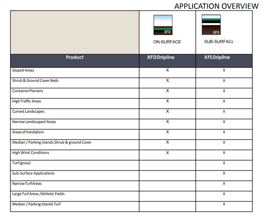Click XFD X mark for High Wind Conditions
This screenshot has height=217, width=270.
click(x=167, y=153)
